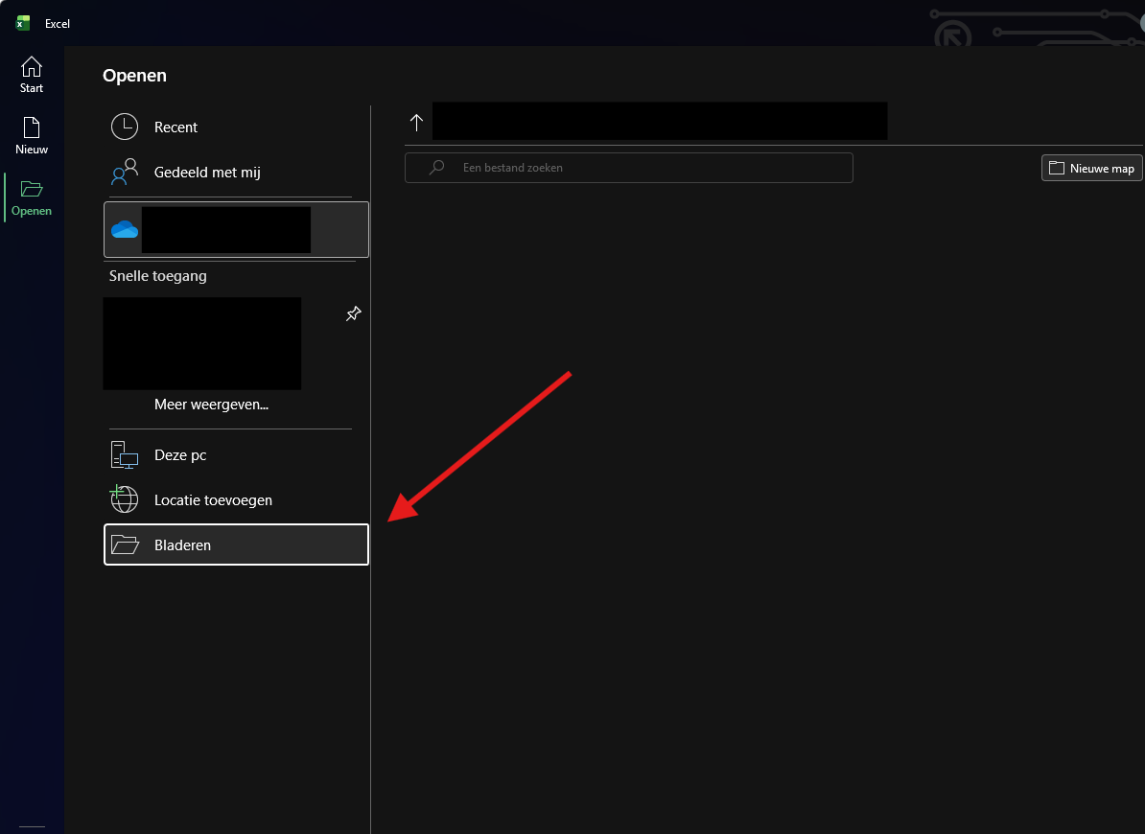Open the Start home page

click(x=32, y=75)
